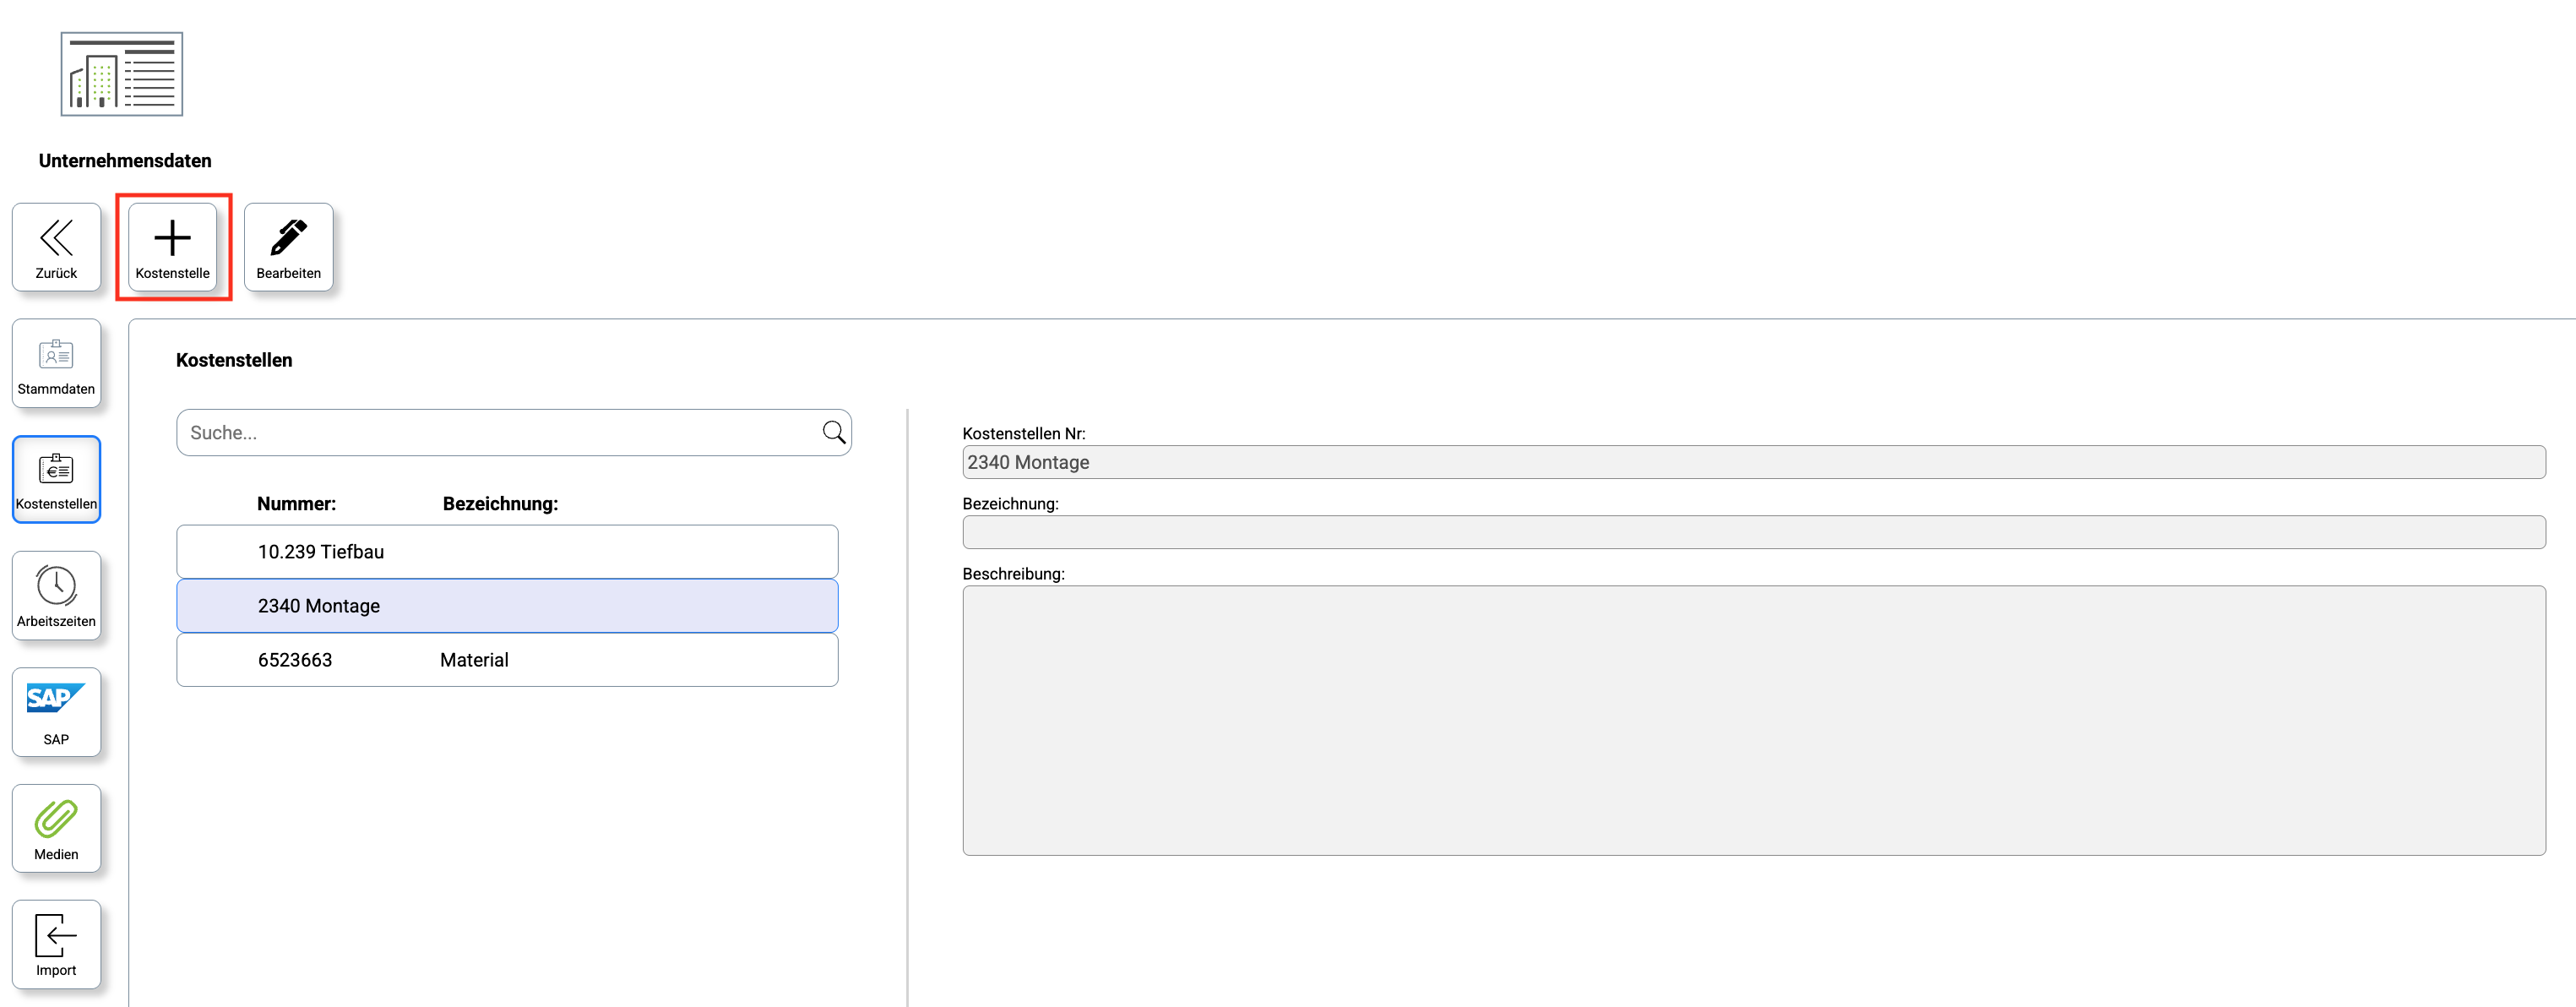Image resolution: width=2576 pixels, height=1007 pixels.
Task: Click the company data logo image
Action: point(122,74)
